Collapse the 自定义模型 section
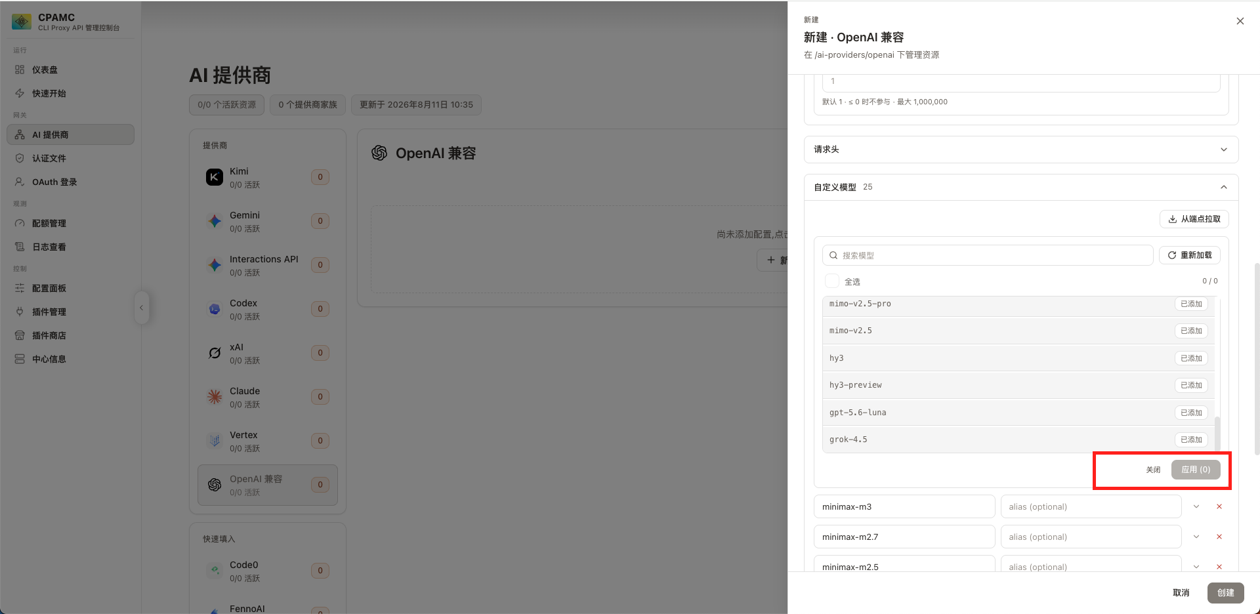The width and height of the screenshot is (1260, 614). click(1021, 187)
